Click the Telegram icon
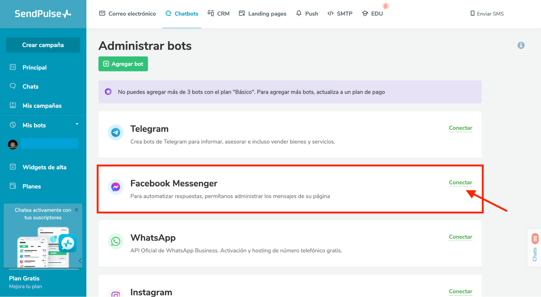 point(116,133)
